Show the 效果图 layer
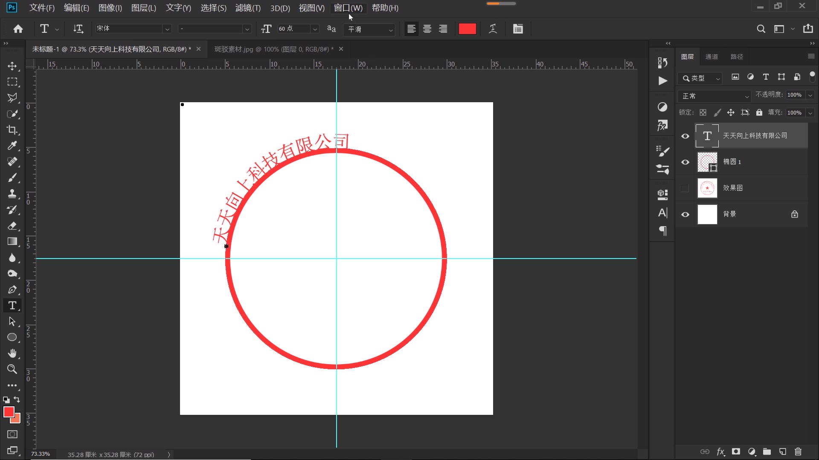 tap(685, 188)
